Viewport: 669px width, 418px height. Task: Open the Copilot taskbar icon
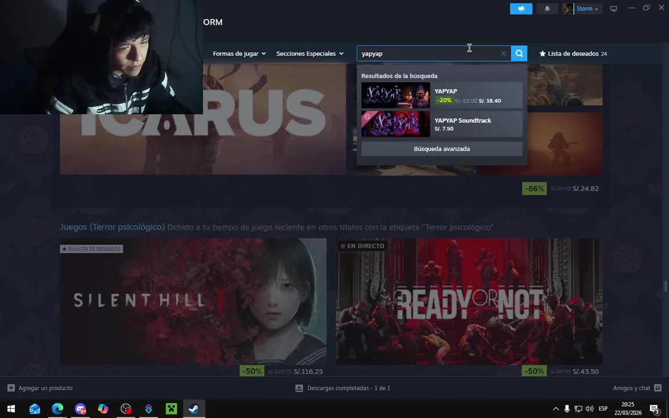[103, 409]
